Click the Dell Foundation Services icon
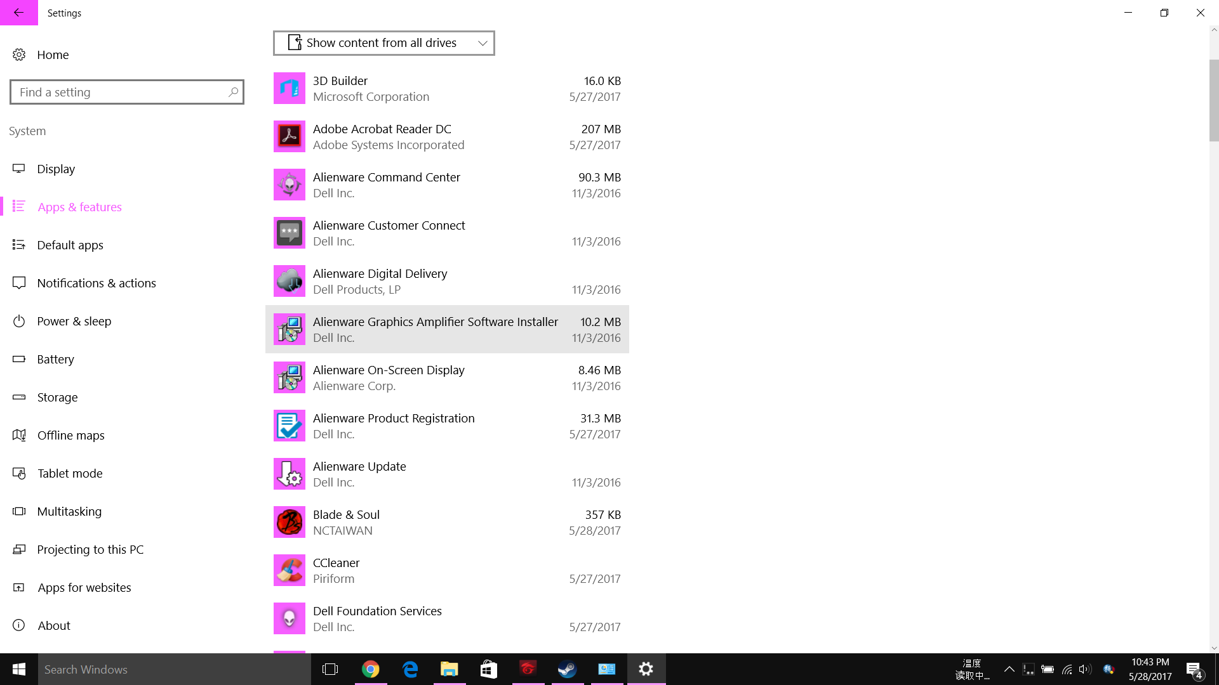The image size is (1219, 685). (290, 618)
